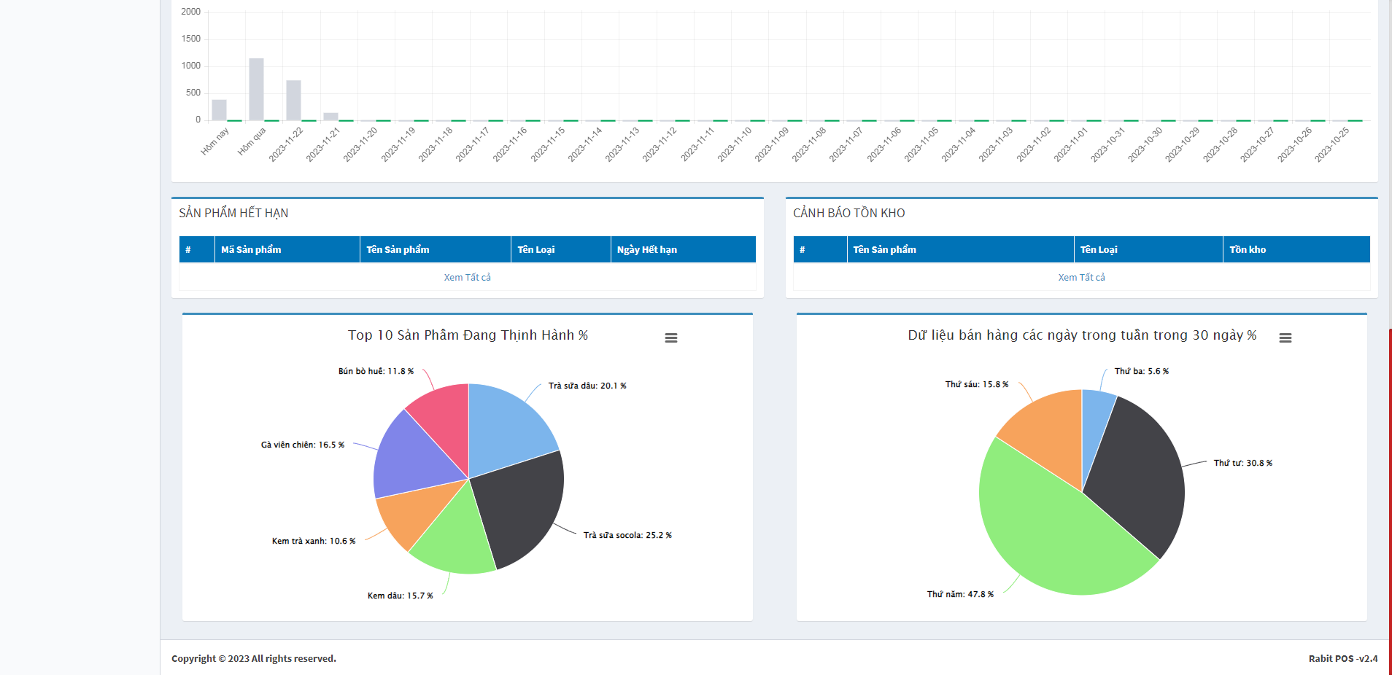Click the Copyright © 2023 footer text
Screen dimensions: 1392x675
tap(254, 658)
